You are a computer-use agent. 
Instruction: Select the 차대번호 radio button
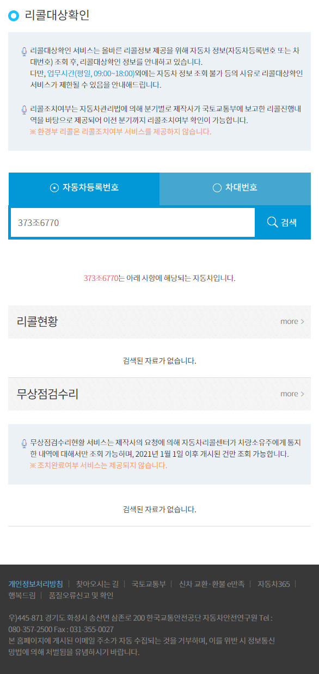(x=217, y=188)
